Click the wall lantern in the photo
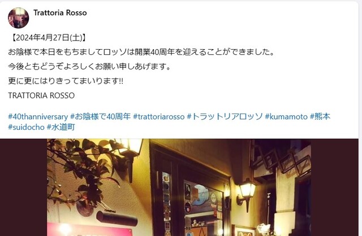The height and width of the screenshot is (236, 362). [x=247, y=194]
